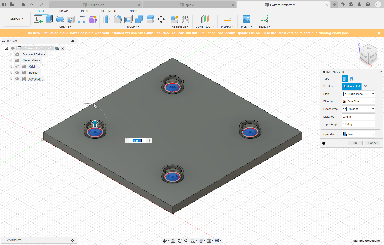384x245 pixels.
Task: Click the Taper Angle input field
Action: click(x=358, y=124)
